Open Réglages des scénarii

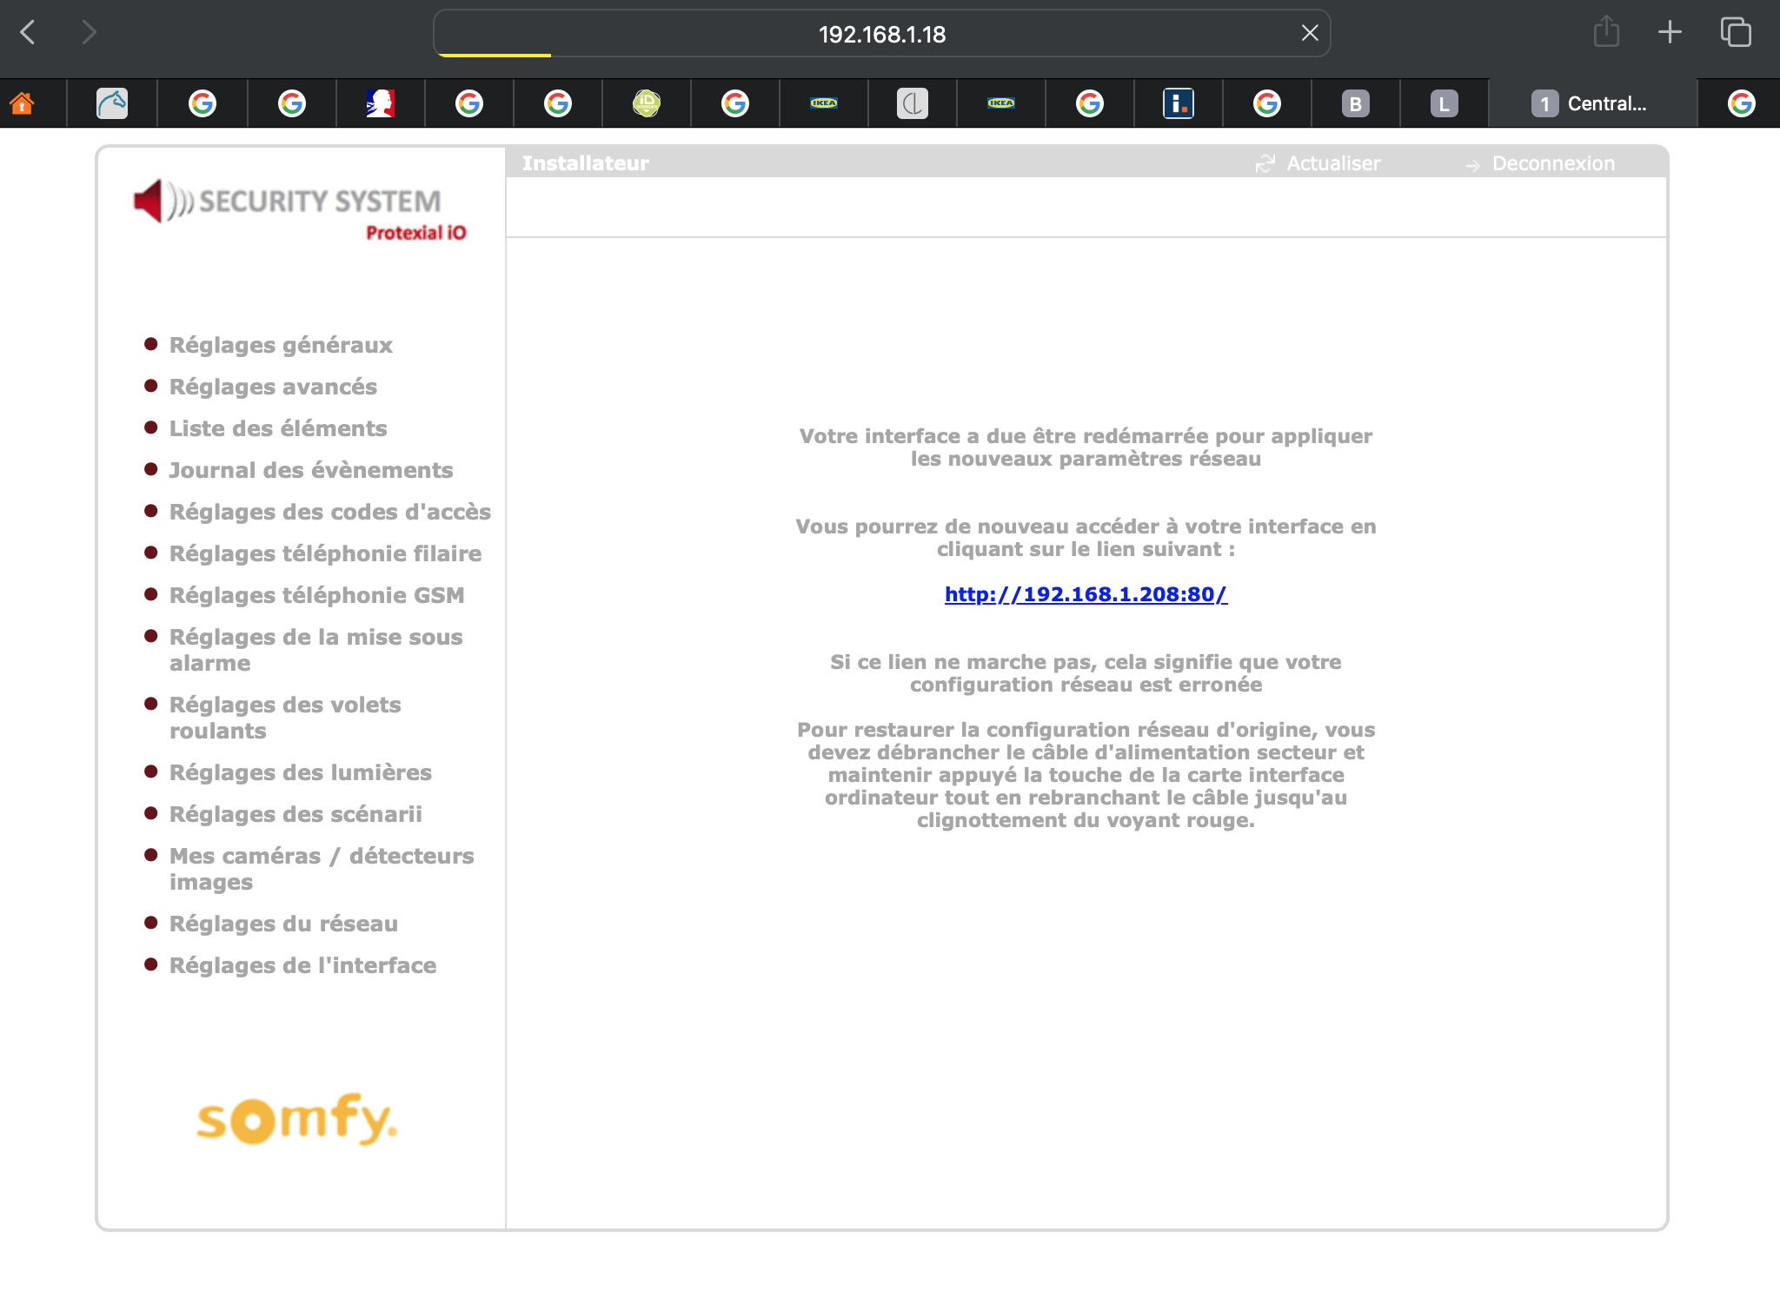pos(296,814)
